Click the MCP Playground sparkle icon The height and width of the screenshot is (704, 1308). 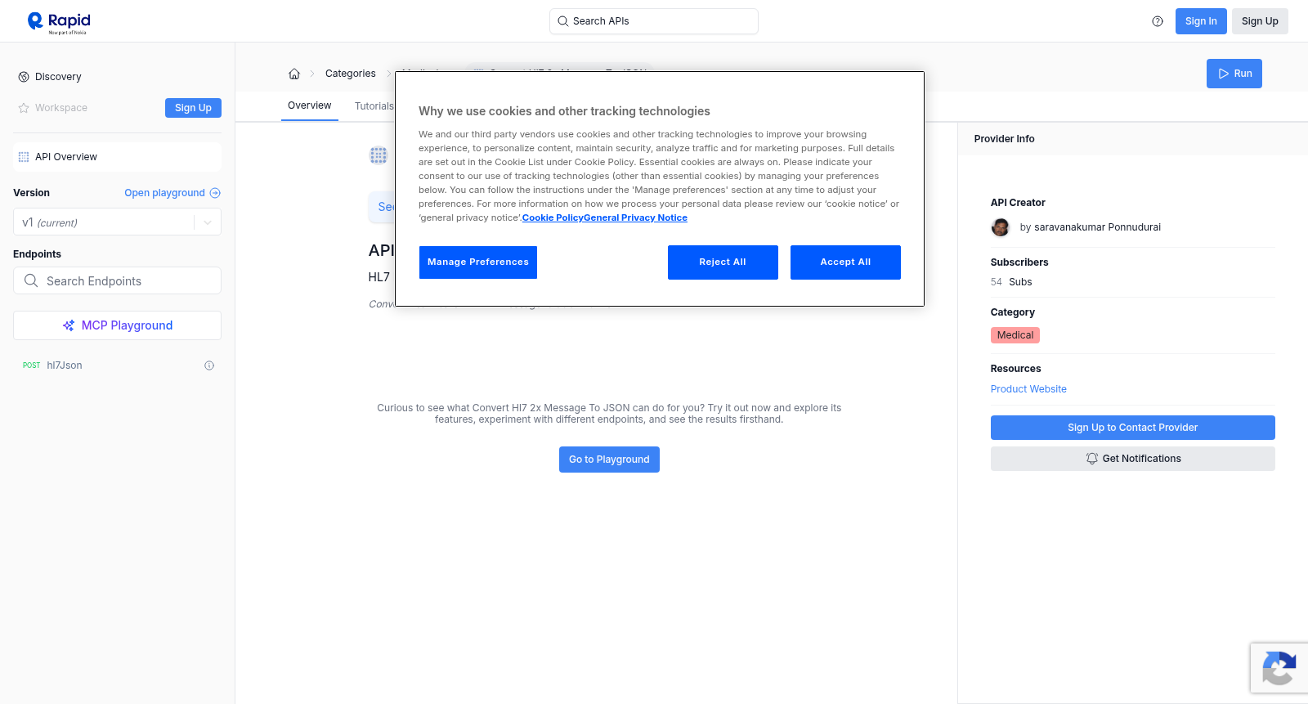point(69,325)
